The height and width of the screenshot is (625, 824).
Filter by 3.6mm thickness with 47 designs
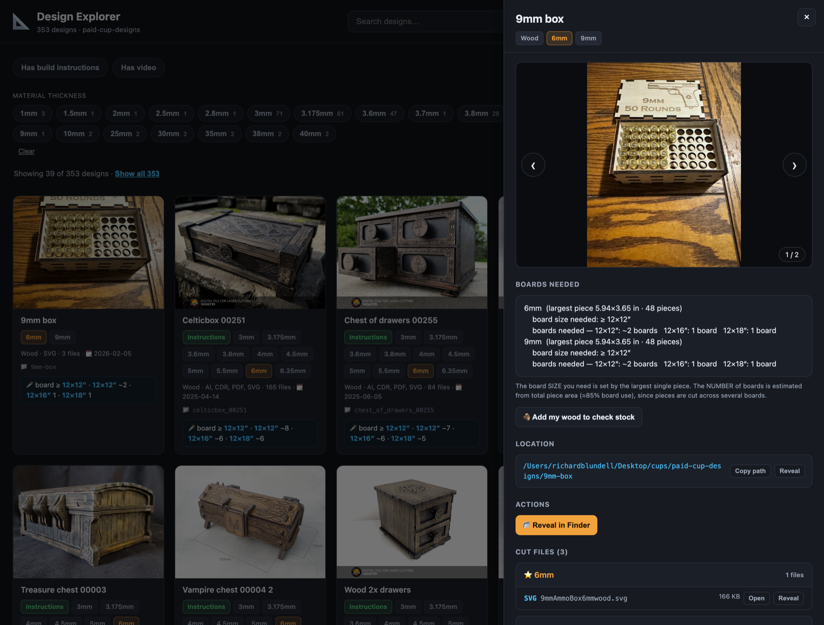(x=379, y=113)
